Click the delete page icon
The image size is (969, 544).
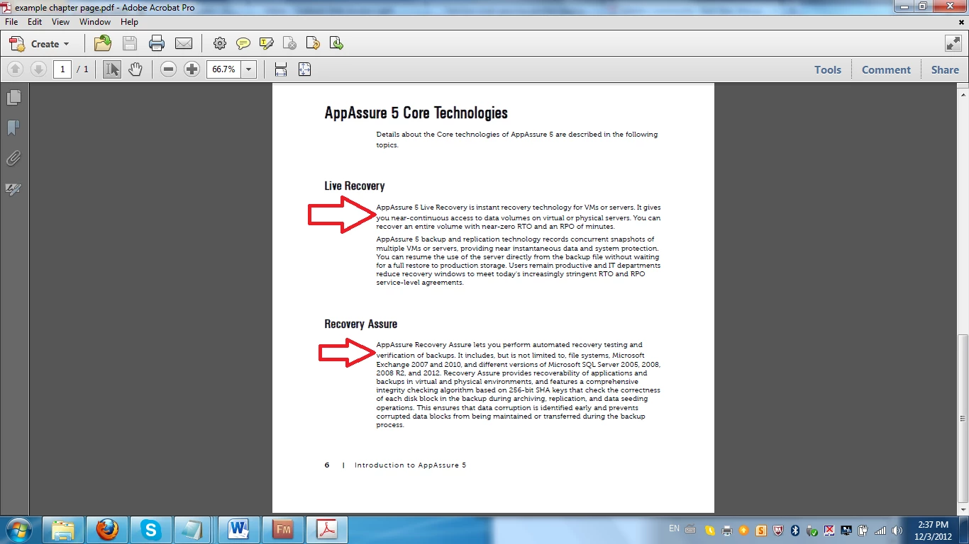pos(290,43)
